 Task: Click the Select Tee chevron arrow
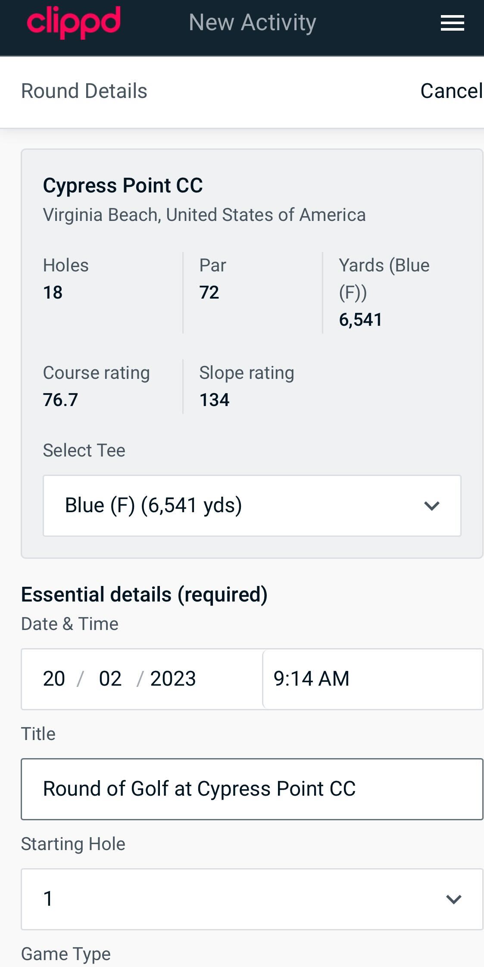pyautogui.click(x=431, y=506)
